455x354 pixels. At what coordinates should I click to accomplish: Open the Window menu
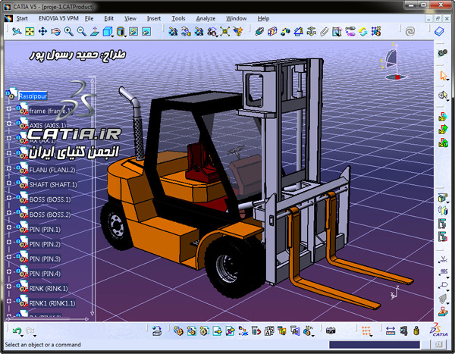(236, 18)
